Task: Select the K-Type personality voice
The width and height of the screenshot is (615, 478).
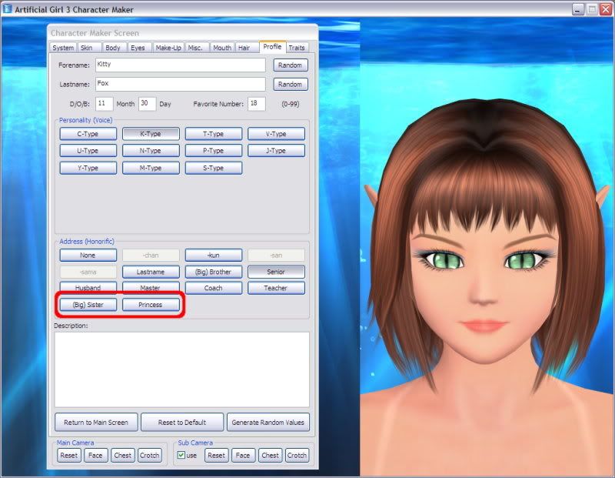Action: point(151,134)
